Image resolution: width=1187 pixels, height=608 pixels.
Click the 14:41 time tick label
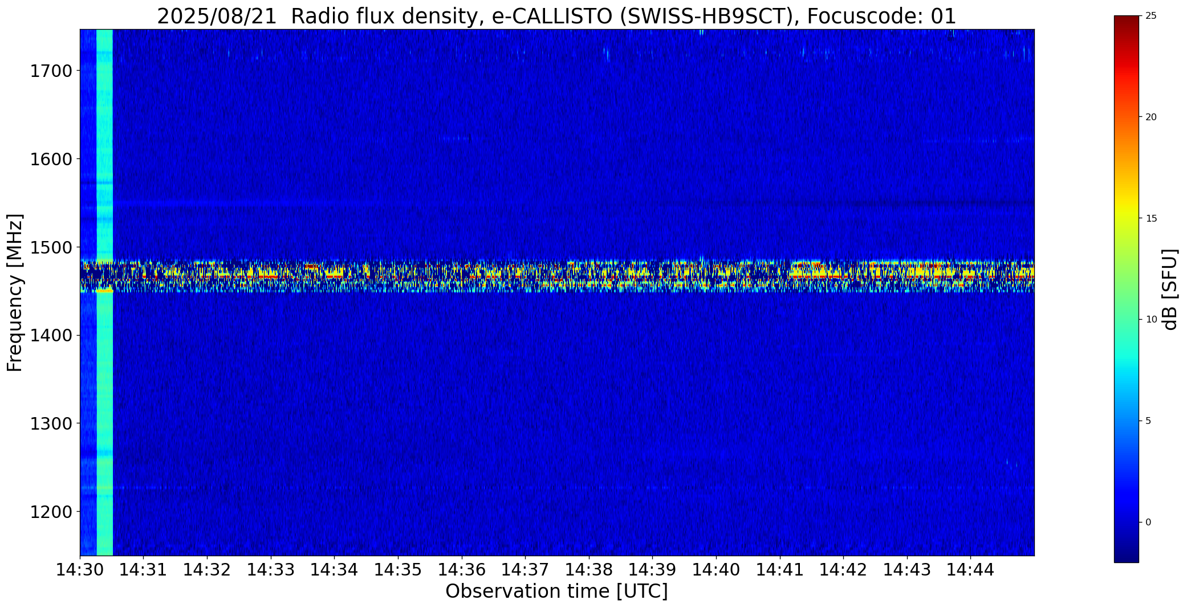(780, 569)
